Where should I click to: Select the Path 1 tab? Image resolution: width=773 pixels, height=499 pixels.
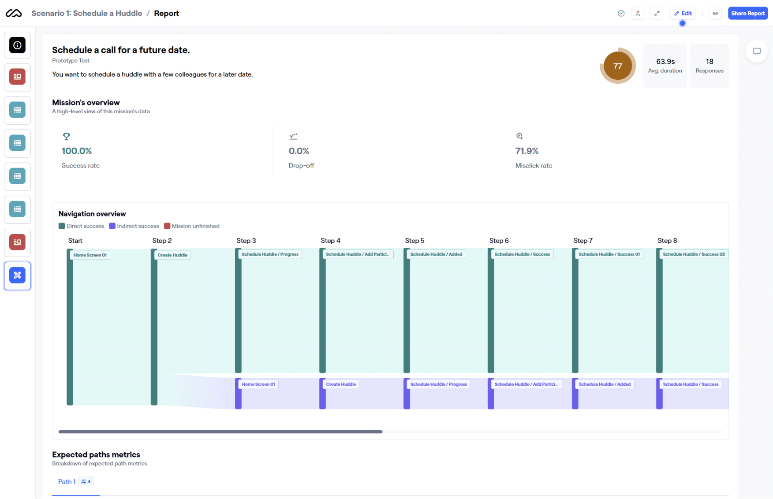click(75, 482)
